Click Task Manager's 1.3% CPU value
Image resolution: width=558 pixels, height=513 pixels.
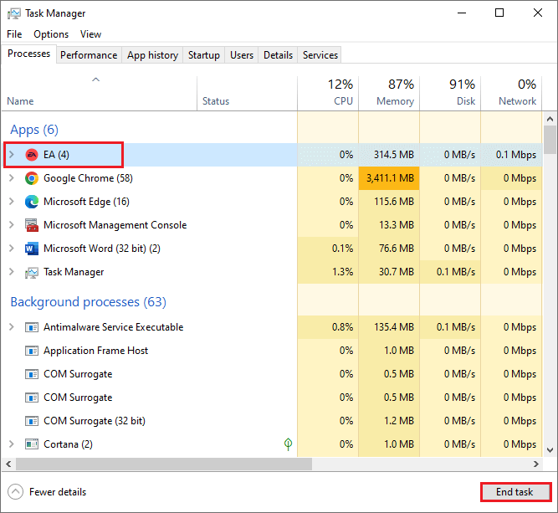pos(342,272)
